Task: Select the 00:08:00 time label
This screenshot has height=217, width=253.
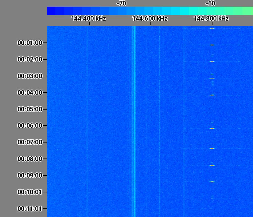Action: [x=30, y=159]
